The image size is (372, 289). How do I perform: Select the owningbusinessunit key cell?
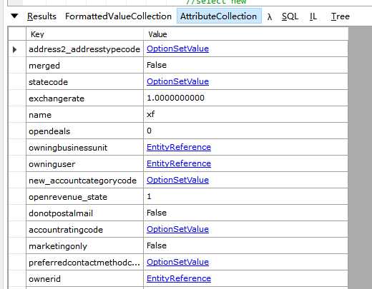(x=84, y=147)
